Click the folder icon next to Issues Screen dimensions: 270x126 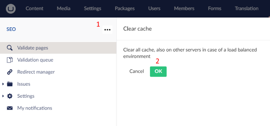(9, 84)
